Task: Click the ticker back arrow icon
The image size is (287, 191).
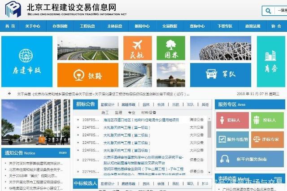Action: [x=9, y=94]
